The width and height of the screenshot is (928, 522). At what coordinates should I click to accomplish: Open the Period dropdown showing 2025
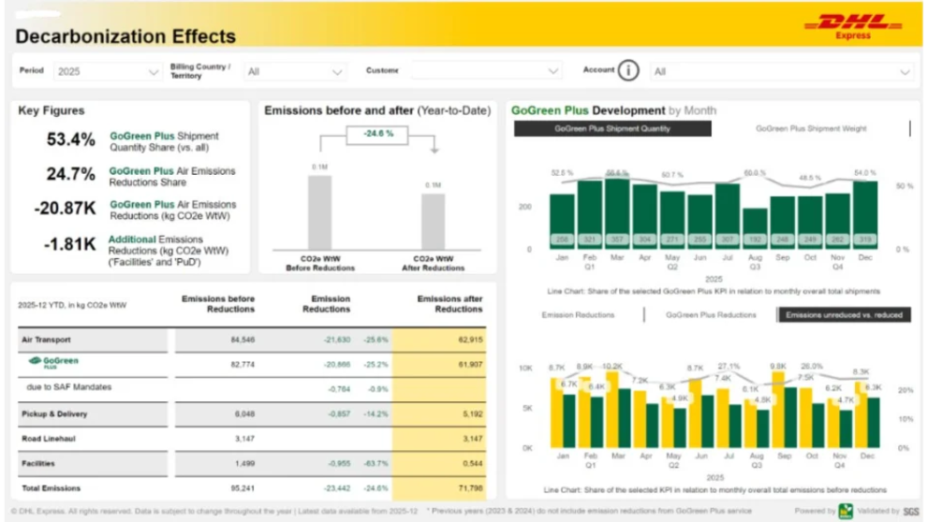pos(107,71)
